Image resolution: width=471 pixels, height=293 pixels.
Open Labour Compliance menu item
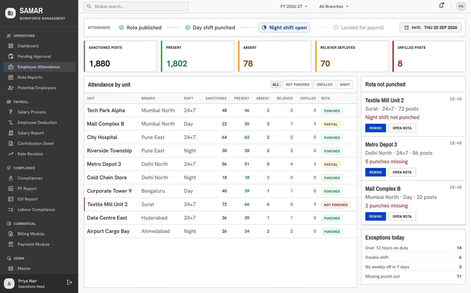39,209
